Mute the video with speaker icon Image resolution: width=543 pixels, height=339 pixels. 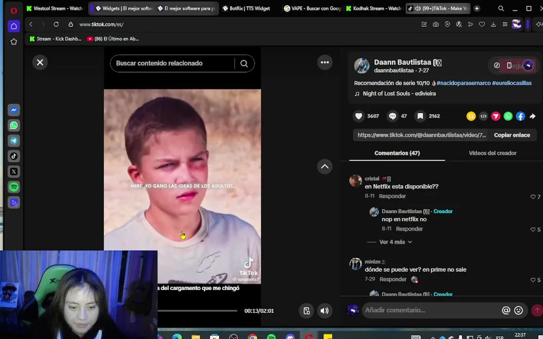click(324, 311)
